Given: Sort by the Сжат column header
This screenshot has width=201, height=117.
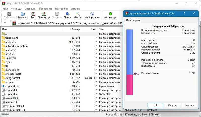Looking at the screenshot, I should point(89,29).
